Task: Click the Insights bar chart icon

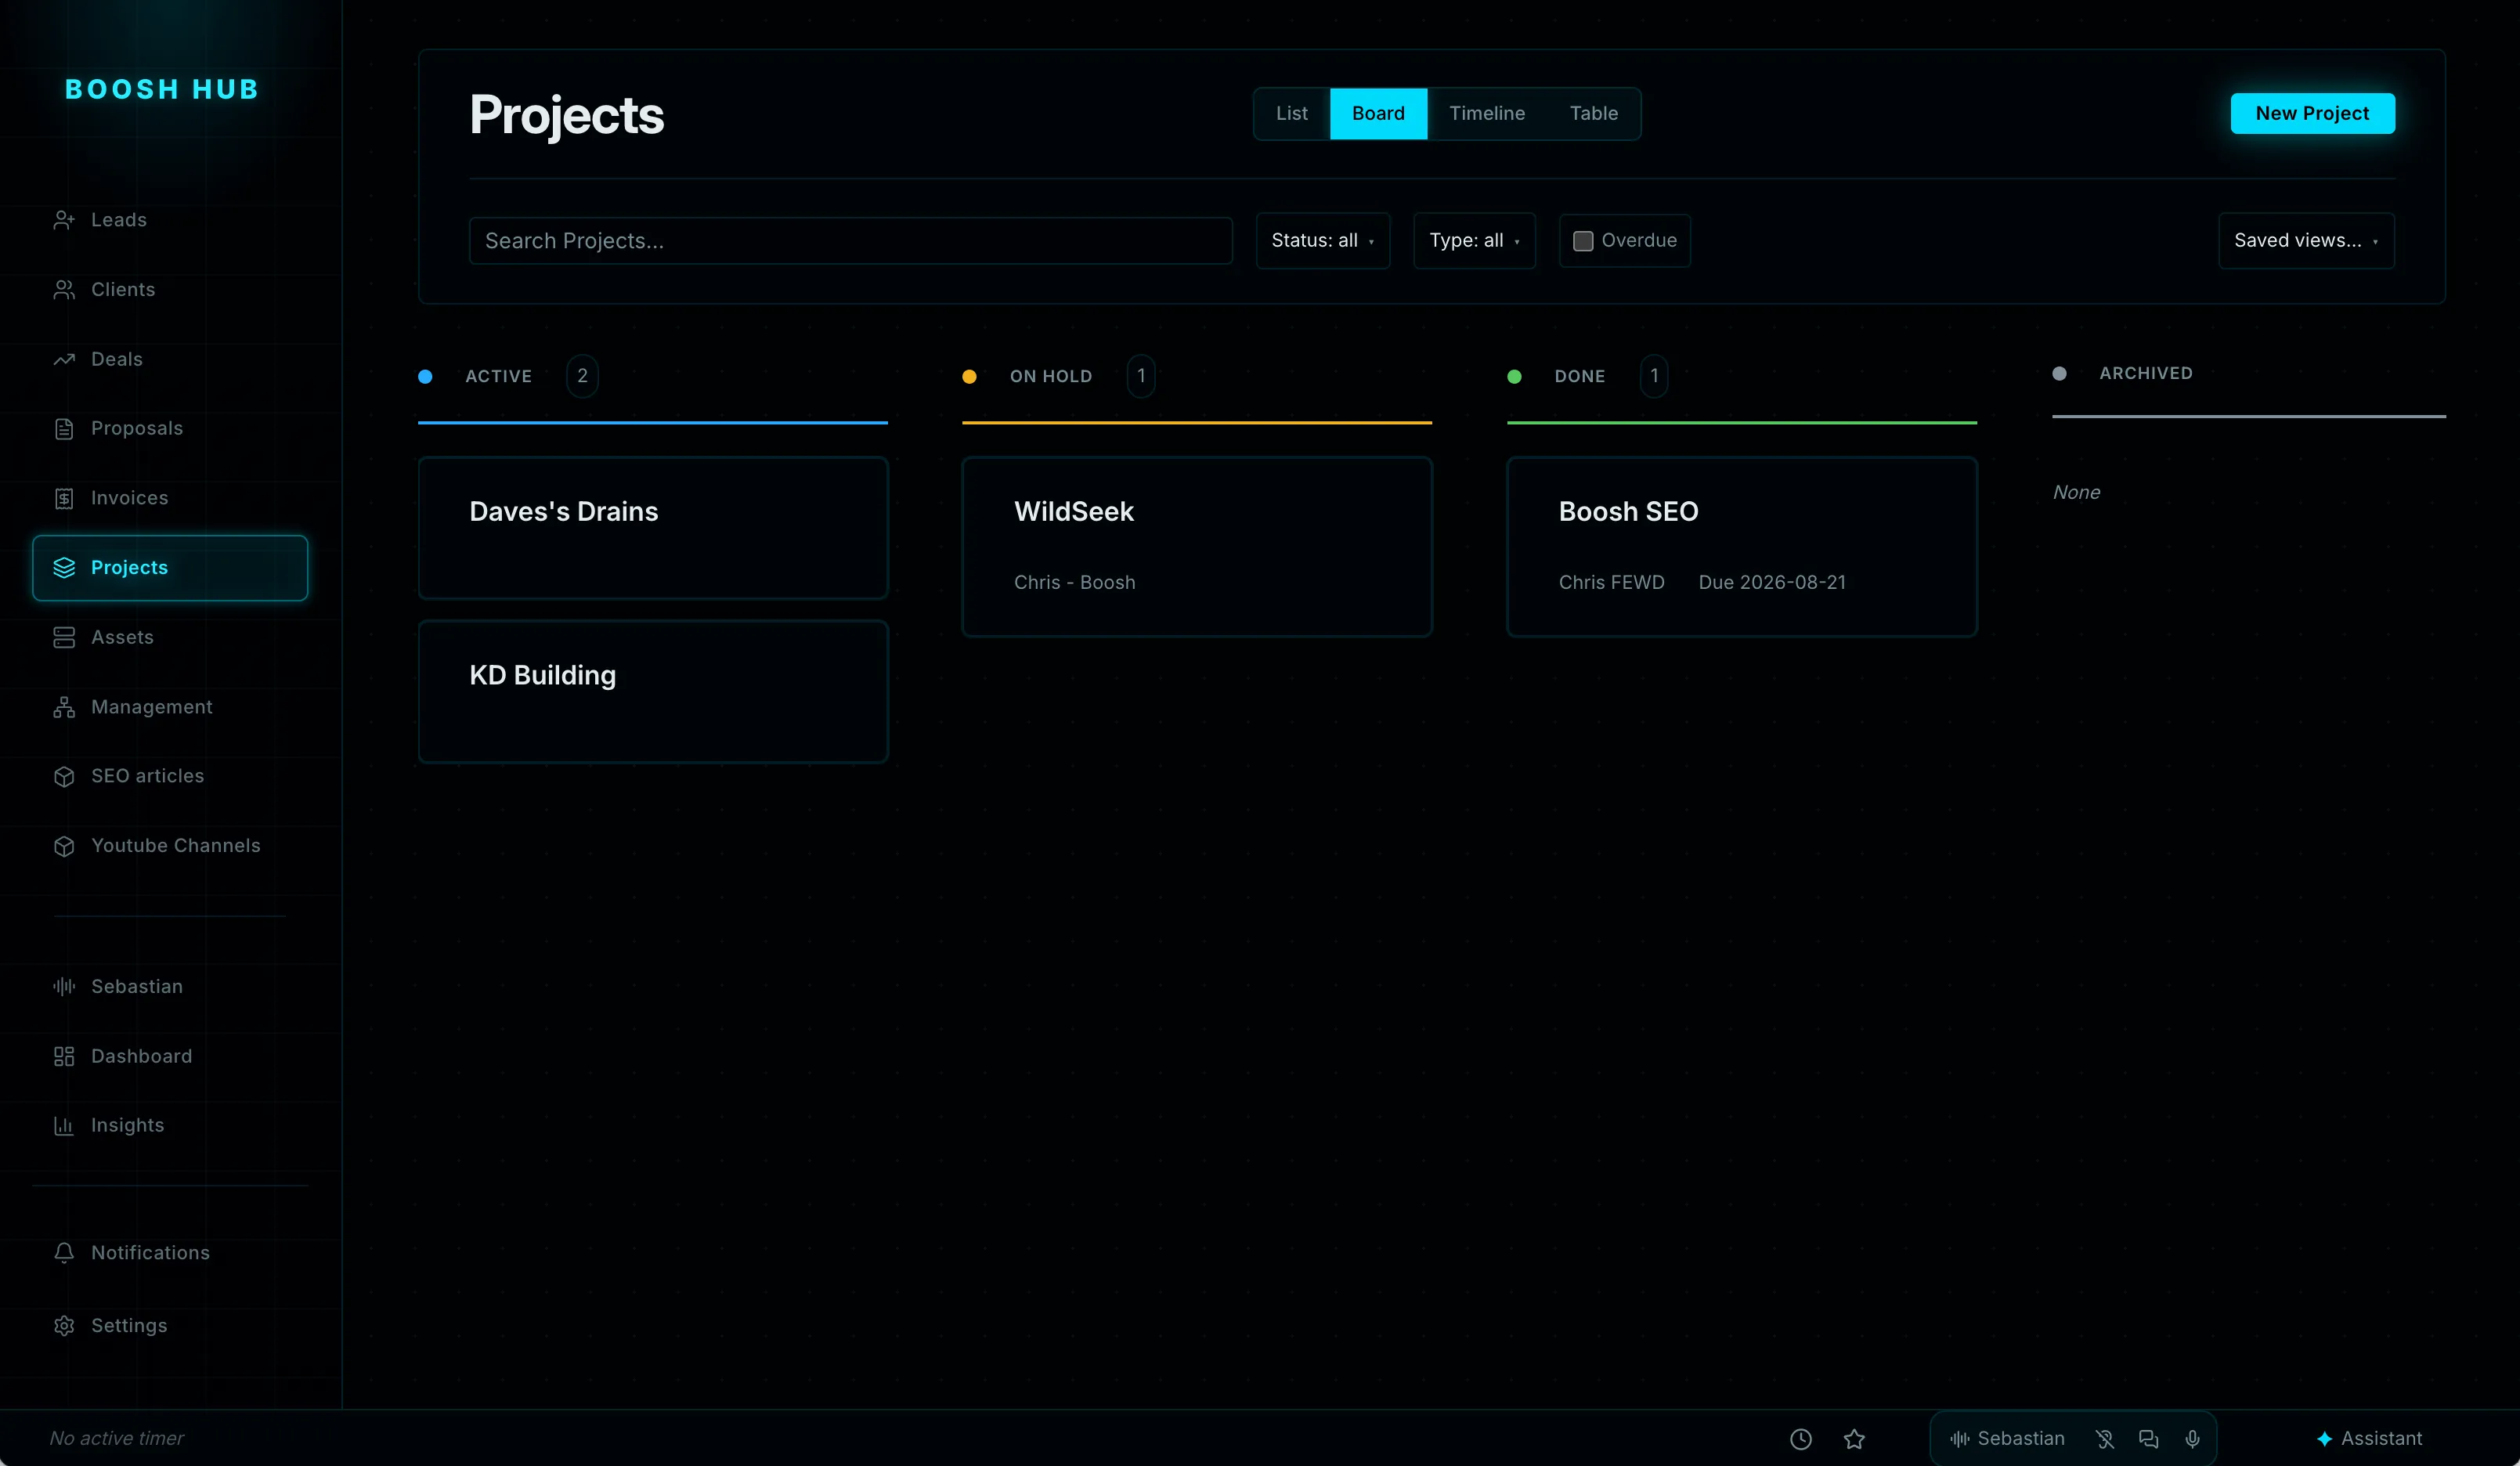Action: 64,1126
